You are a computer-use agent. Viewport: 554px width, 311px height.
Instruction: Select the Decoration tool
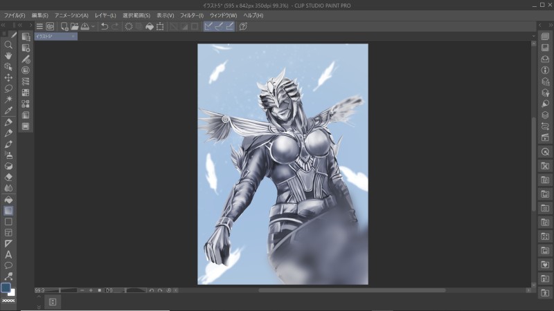8,166
